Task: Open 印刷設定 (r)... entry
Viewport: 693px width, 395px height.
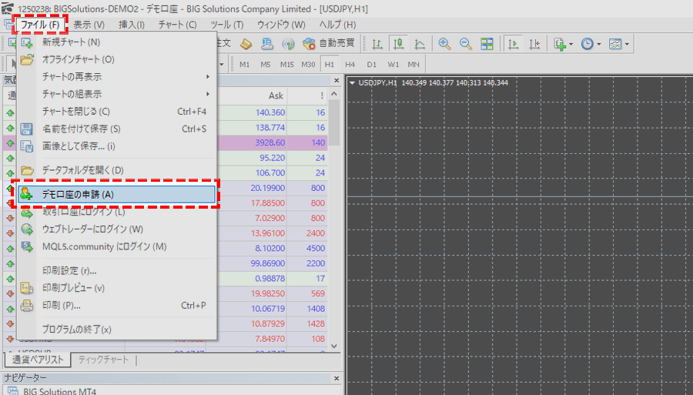Action: [117, 270]
